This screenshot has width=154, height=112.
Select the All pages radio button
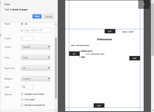[x=22, y=24]
